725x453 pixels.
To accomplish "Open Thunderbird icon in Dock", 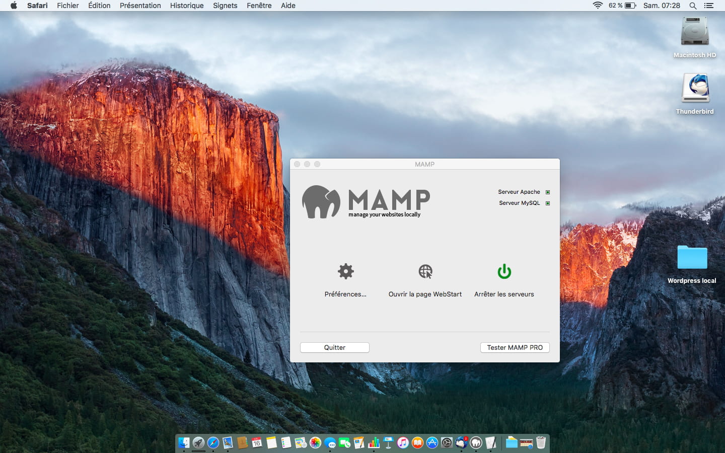I will click(x=461, y=442).
